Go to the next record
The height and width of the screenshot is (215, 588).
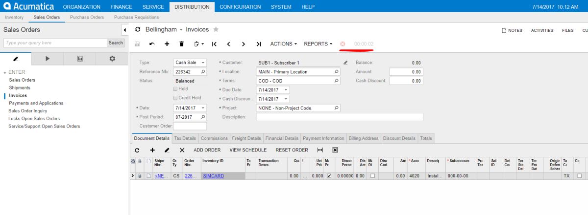click(x=244, y=44)
